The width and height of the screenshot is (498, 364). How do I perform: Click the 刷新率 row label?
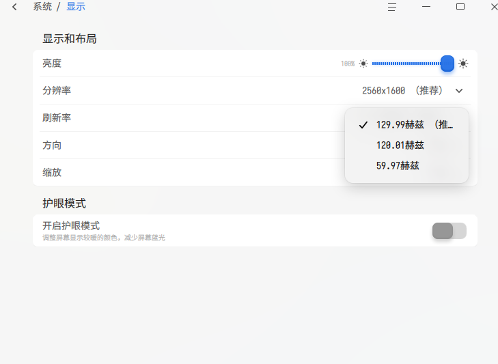tap(57, 118)
